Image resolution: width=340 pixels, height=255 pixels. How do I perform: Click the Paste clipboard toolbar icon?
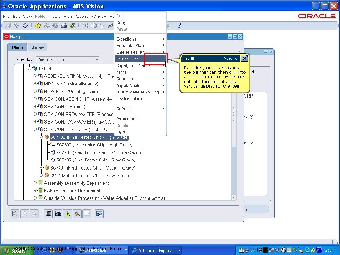click(102, 25)
